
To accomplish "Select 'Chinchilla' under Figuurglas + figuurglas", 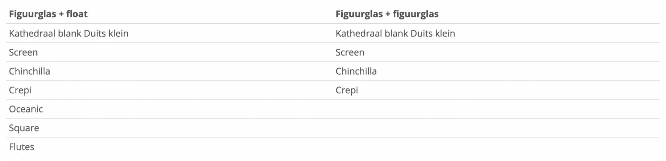I will click(356, 71).
